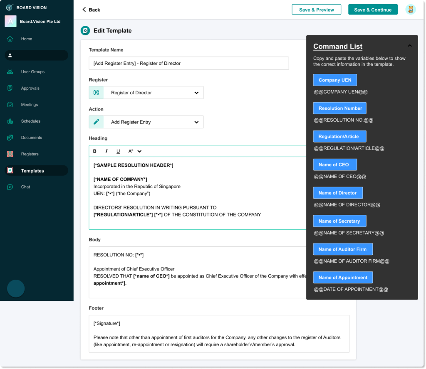Select Templates in the sidebar menu
426x369 pixels.
click(x=32, y=171)
